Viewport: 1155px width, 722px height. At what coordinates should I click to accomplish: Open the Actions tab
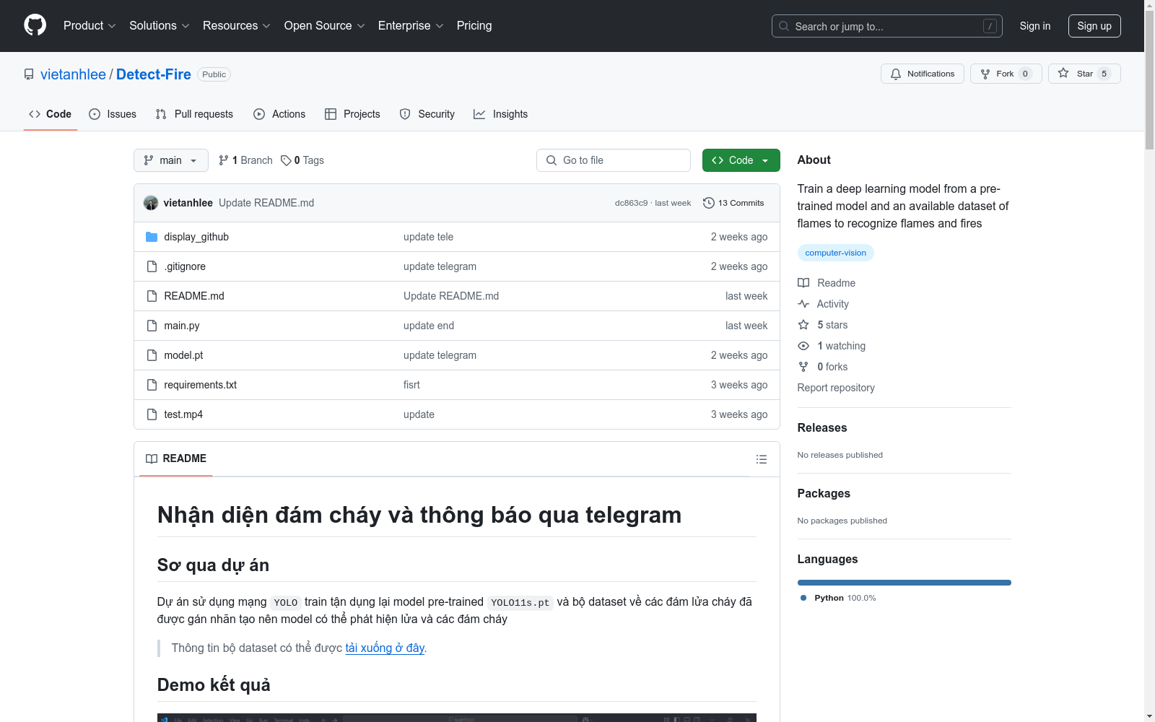point(279,114)
